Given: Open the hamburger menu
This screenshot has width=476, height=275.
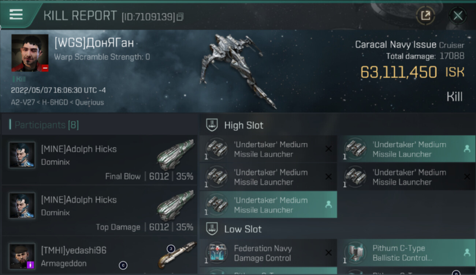Looking at the screenshot, I should (16, 15).
